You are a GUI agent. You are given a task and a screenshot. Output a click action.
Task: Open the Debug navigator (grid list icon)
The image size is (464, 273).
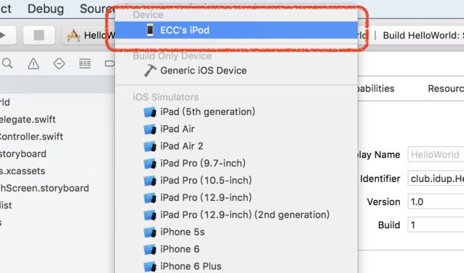85,64
